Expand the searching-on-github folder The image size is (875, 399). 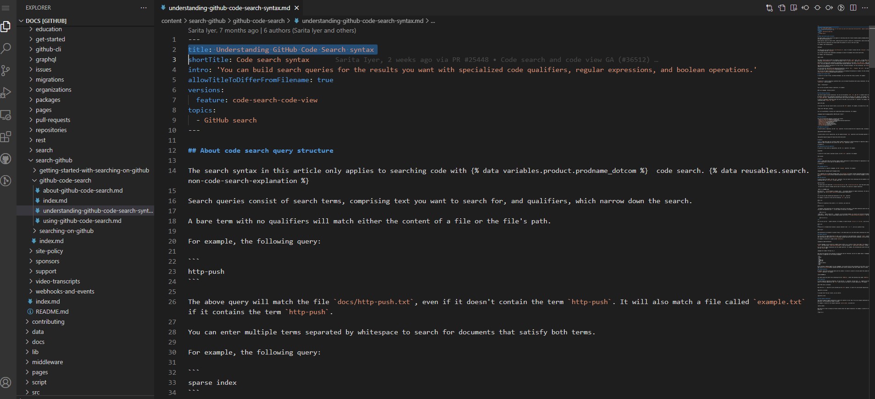66,231
